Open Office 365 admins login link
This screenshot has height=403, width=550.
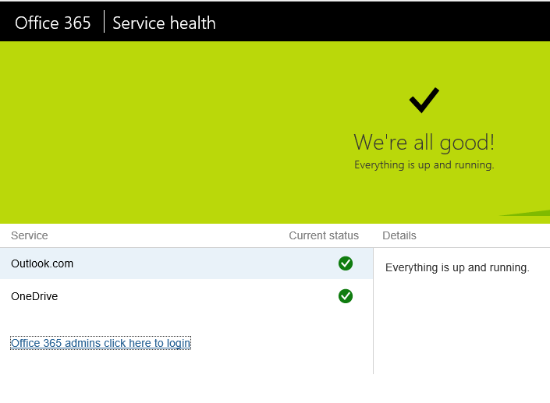pos(101,343)
